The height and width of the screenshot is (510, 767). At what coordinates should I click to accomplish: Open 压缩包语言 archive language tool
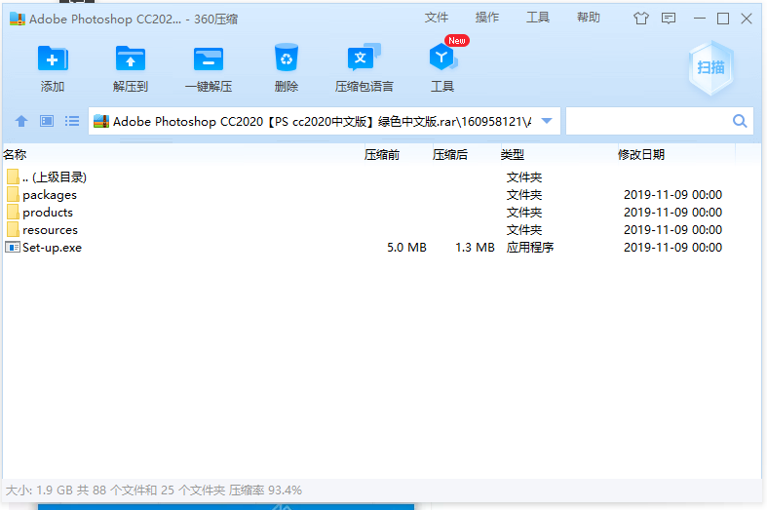coord(364,59)
